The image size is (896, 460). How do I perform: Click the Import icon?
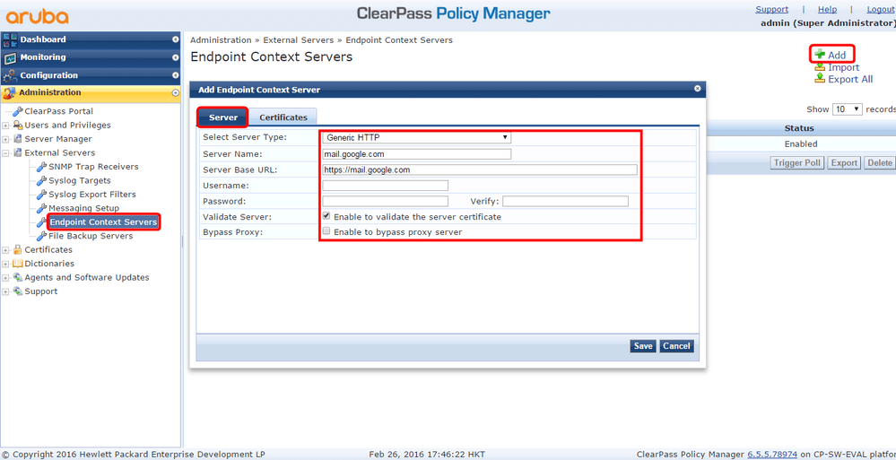point(820,67)
